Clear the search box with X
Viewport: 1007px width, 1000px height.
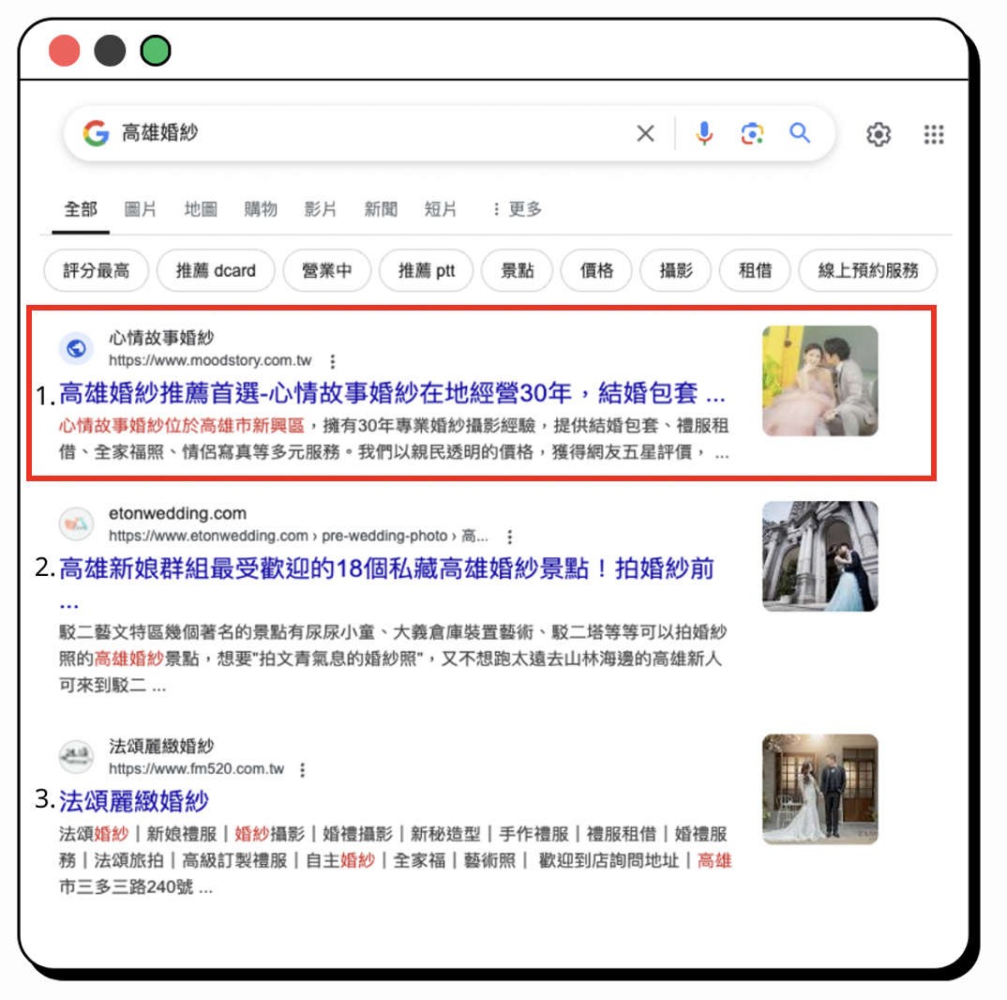(645, 134)
